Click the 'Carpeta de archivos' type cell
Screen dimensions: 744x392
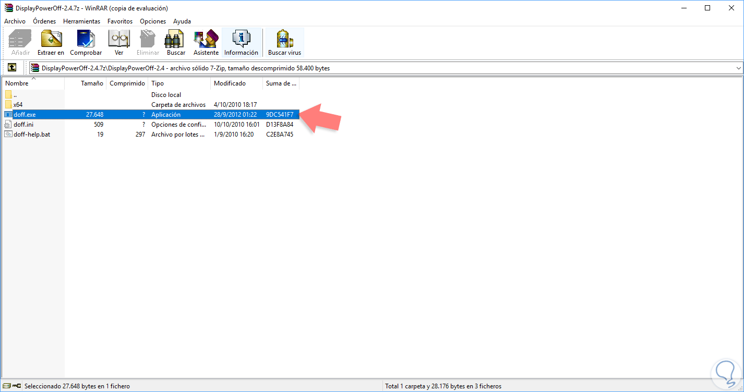[178, 104]
